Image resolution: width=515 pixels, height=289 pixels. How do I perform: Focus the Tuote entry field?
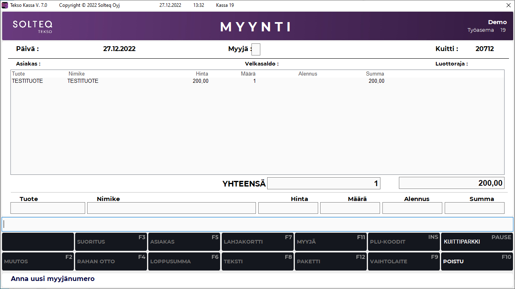pyautogui.click(x=48, y=208)
